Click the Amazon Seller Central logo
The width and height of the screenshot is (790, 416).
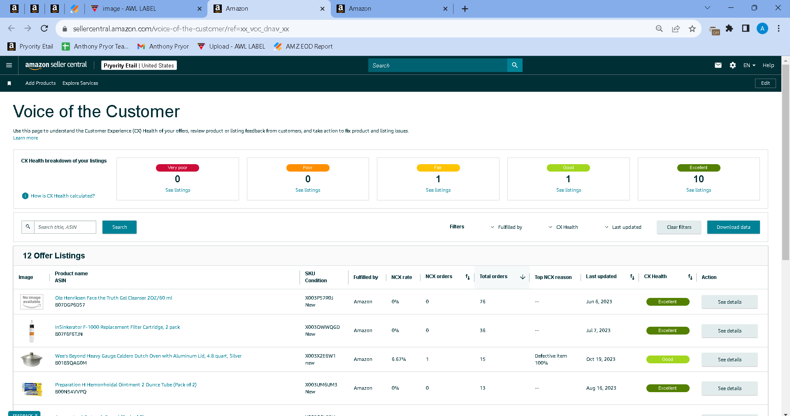(x=56, y=65)
